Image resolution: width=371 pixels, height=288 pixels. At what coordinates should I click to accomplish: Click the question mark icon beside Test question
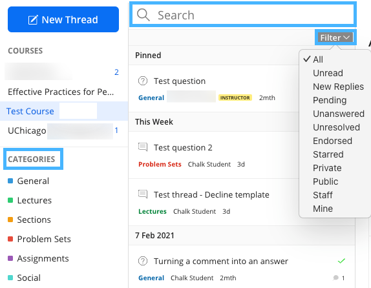[x=143, y=81]
